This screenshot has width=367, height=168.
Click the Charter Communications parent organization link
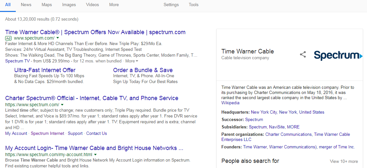289,134
